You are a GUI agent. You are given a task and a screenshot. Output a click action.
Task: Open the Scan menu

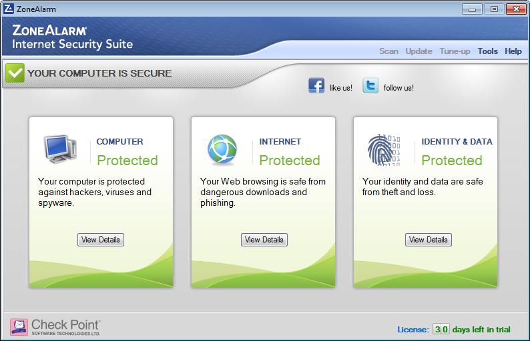coord(388,51)
